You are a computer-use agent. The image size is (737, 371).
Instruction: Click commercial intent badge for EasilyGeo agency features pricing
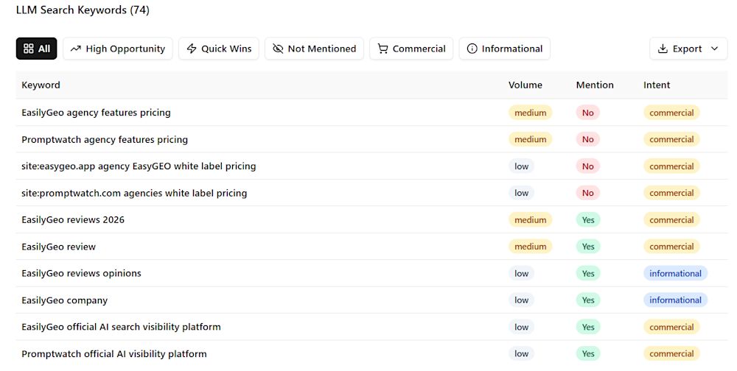point(671,113)
